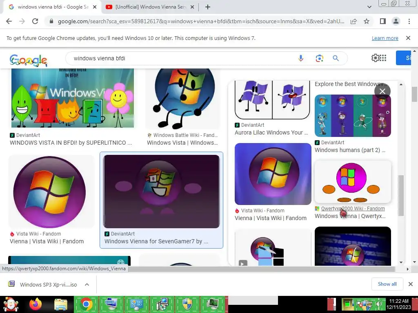The image size is (418, 313).
Task: Launch Firefox from the taskbar
Action: coord(36,304)
